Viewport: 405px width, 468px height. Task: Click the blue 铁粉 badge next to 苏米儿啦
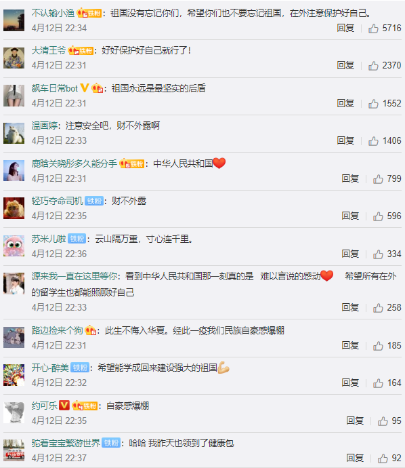tap(77, 239)
